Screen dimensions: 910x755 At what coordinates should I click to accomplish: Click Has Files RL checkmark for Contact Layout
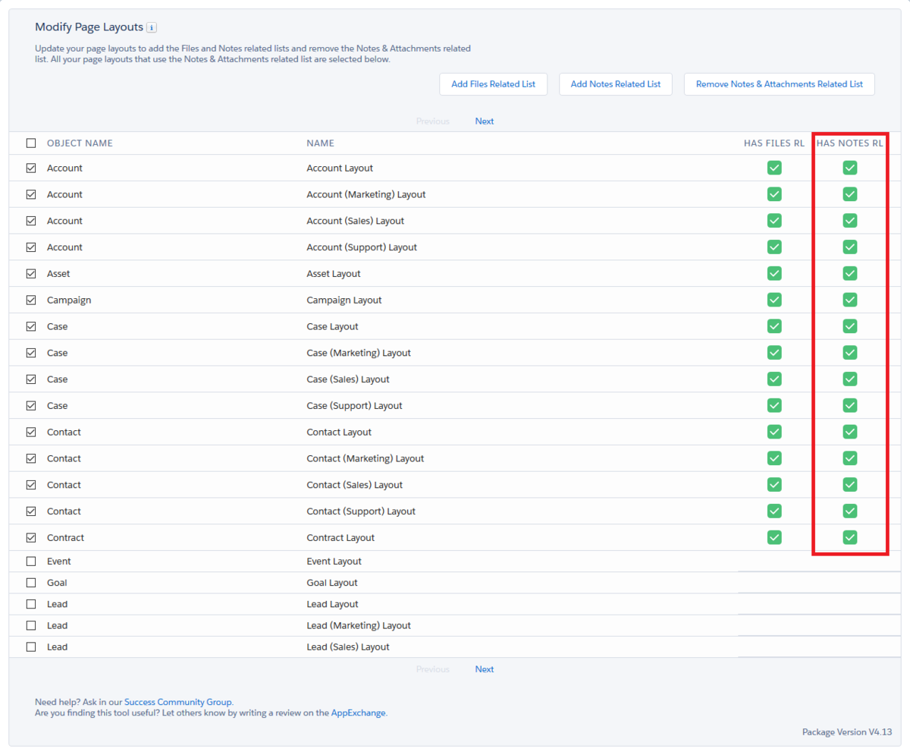774,432
